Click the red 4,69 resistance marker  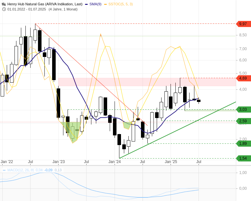pos(244,78)
